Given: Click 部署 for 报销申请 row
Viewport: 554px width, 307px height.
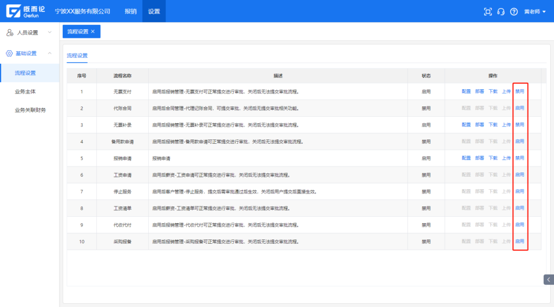Looking at the screenshot, I should click(x=479, y=158).
